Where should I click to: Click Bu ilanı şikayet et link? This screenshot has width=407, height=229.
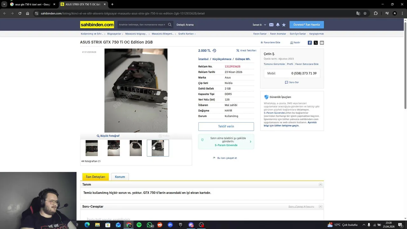(x=225, y=158)
